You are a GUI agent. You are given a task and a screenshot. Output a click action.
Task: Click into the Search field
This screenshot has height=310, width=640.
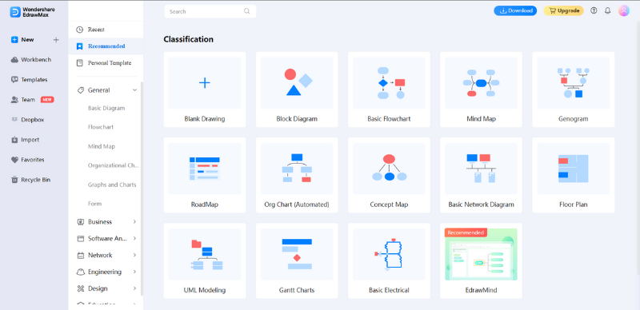tap(210, 11)
